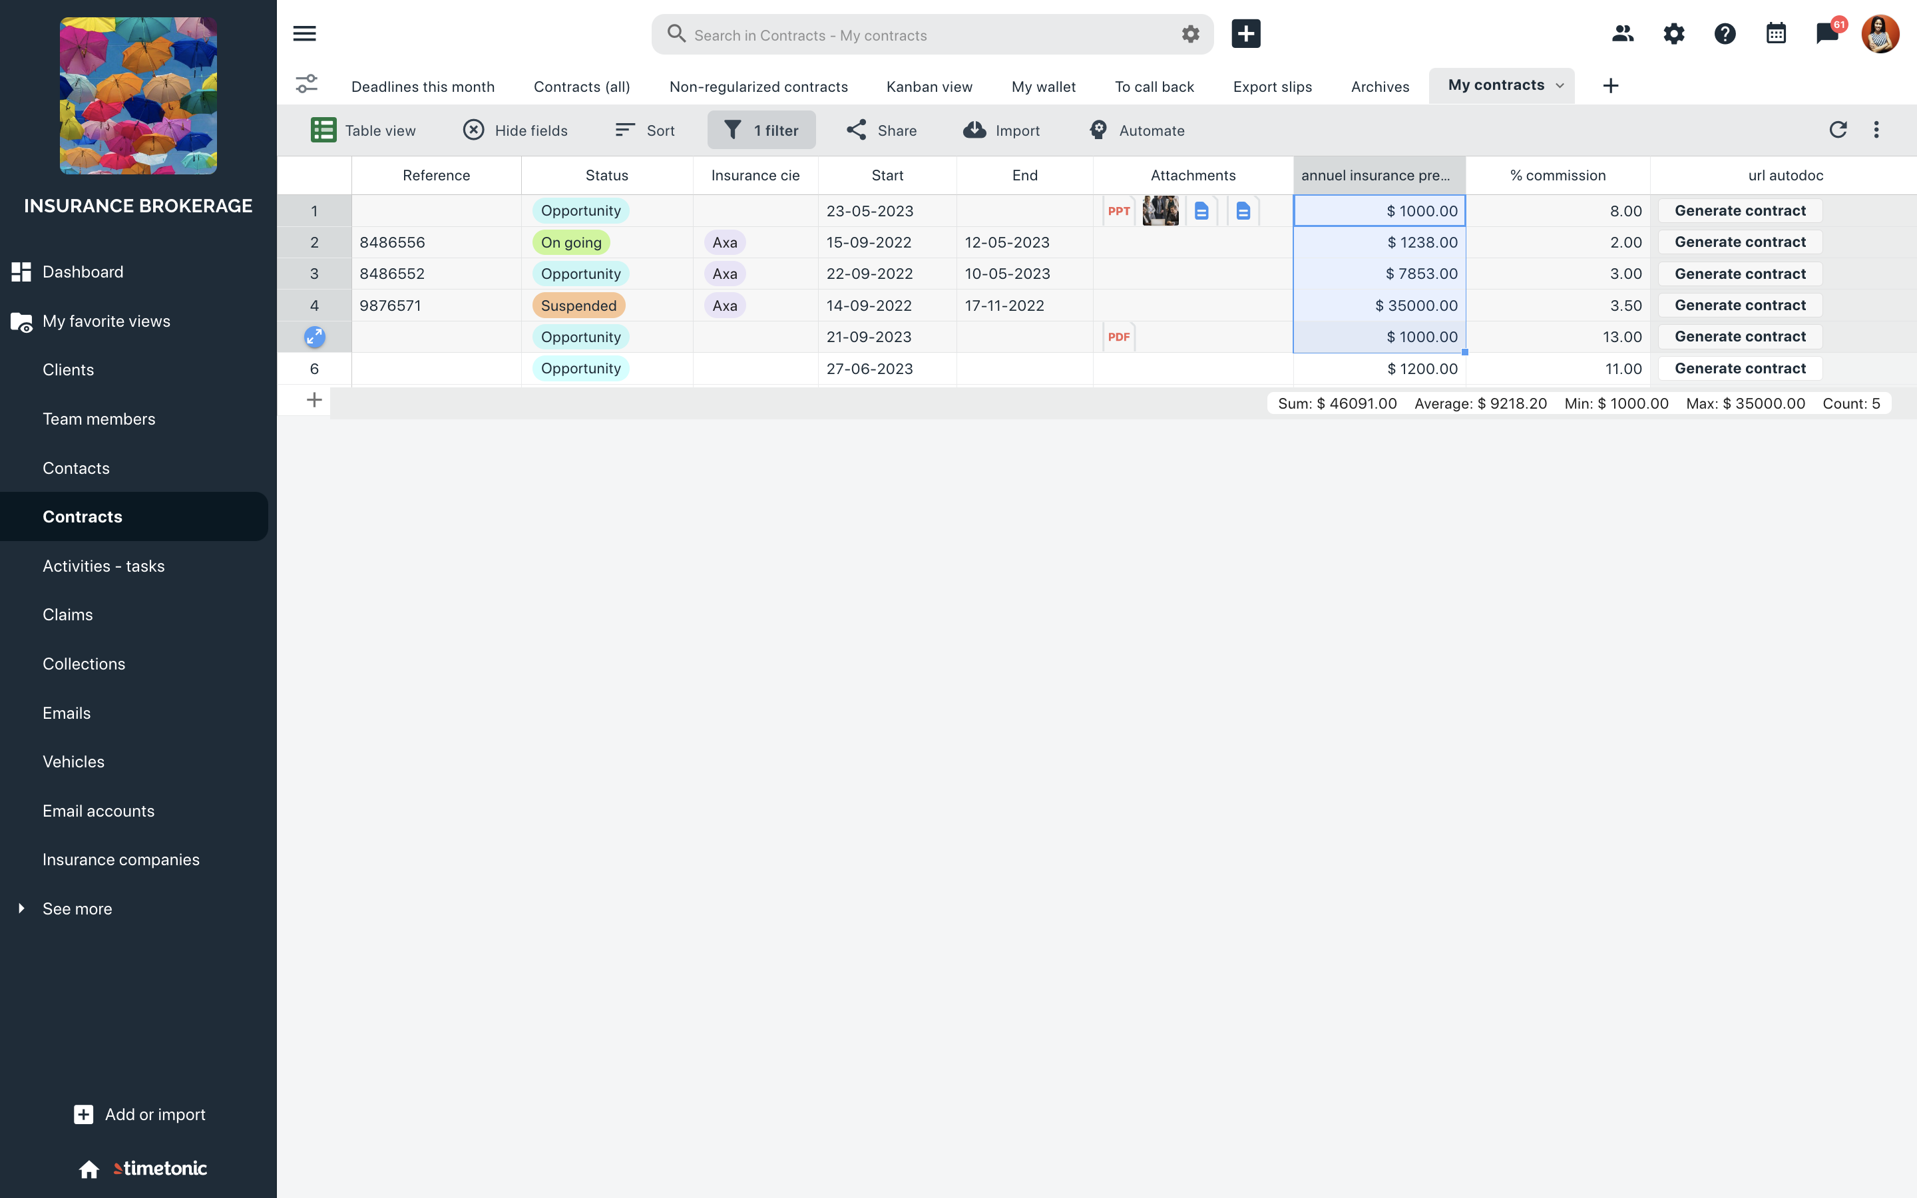Select start date cell 27-06-2023
The width and height of the screenshot is (1917, 1198).
click(x=887, y=369)
